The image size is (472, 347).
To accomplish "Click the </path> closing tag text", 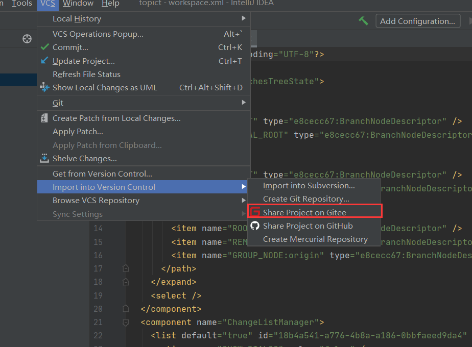I will pos(178,268).
